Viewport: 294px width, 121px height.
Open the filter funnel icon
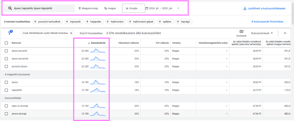9,33
